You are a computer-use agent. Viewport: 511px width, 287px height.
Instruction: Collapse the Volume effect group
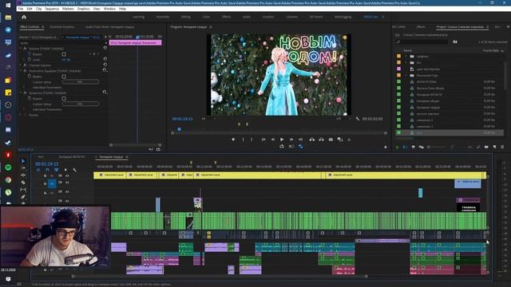(22, 49)
